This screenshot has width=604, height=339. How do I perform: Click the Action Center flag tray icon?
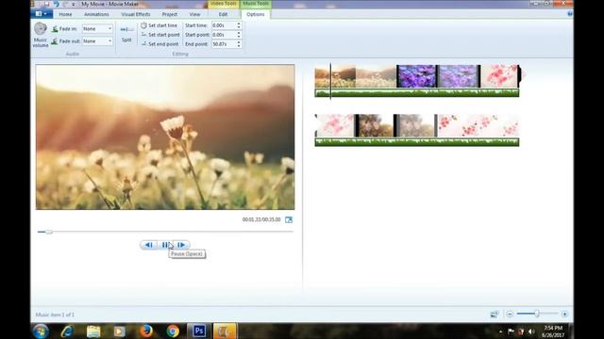coord(511,331)
